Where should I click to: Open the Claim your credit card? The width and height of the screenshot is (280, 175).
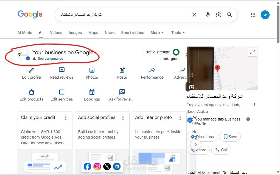click(45, 143)
